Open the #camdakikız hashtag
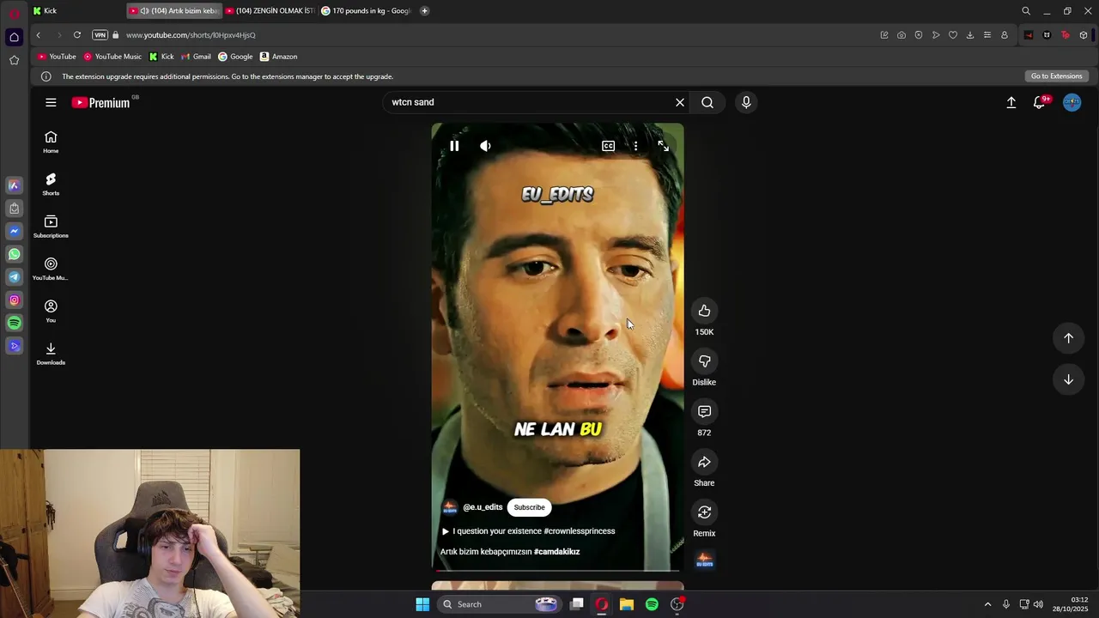Image resolution: width=1099 pixels, height=618 pixels. [556, 552]
